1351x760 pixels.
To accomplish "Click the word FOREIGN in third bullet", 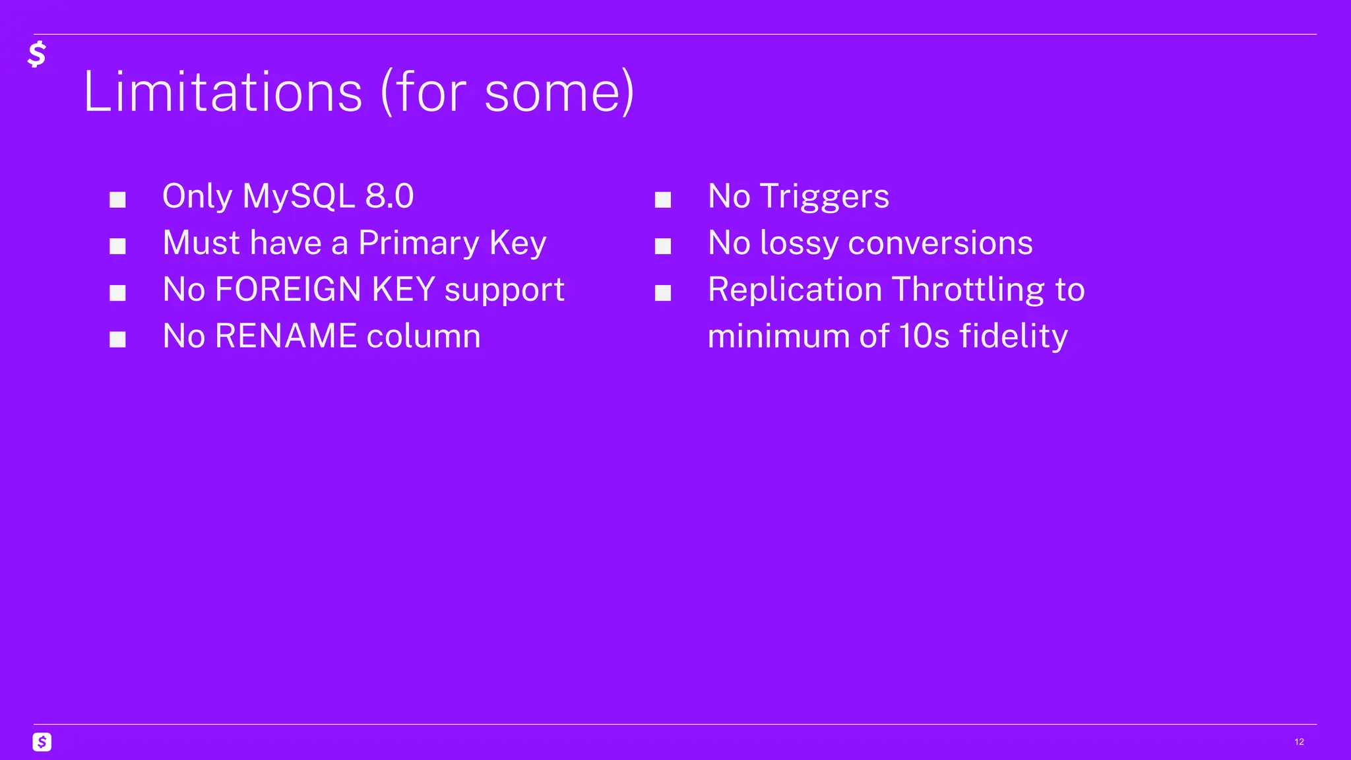I will click(288, 289).
